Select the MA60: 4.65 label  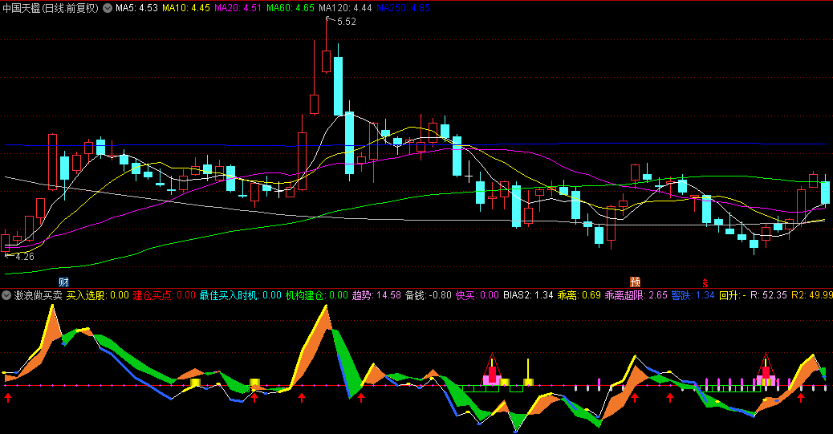click(291, 8)
